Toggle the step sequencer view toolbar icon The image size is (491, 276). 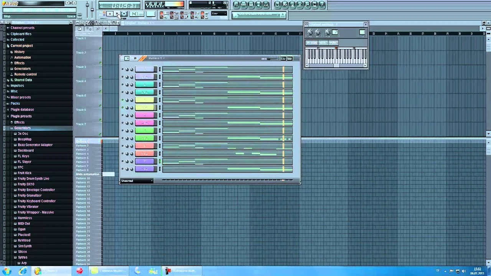[244, 5]
